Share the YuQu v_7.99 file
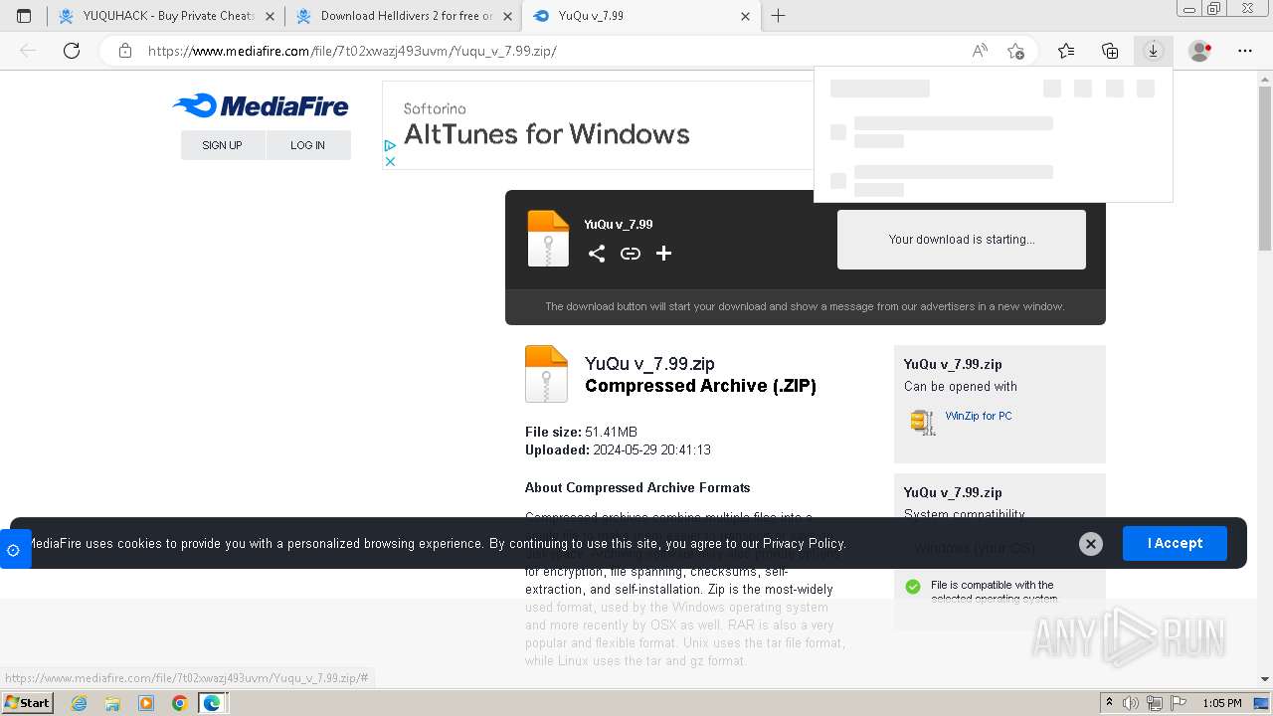This screenshot has width=1273, height=716. tap(597, 254)
